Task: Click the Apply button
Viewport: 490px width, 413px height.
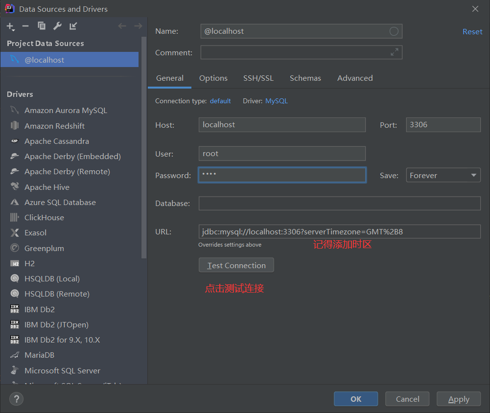Action: click(x=459, y=399)
